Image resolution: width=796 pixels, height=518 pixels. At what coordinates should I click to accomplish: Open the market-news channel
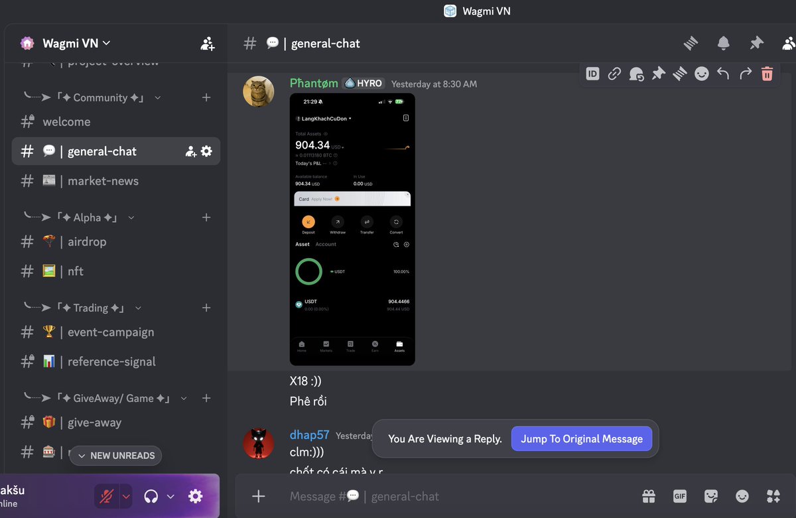coord(116,181)
